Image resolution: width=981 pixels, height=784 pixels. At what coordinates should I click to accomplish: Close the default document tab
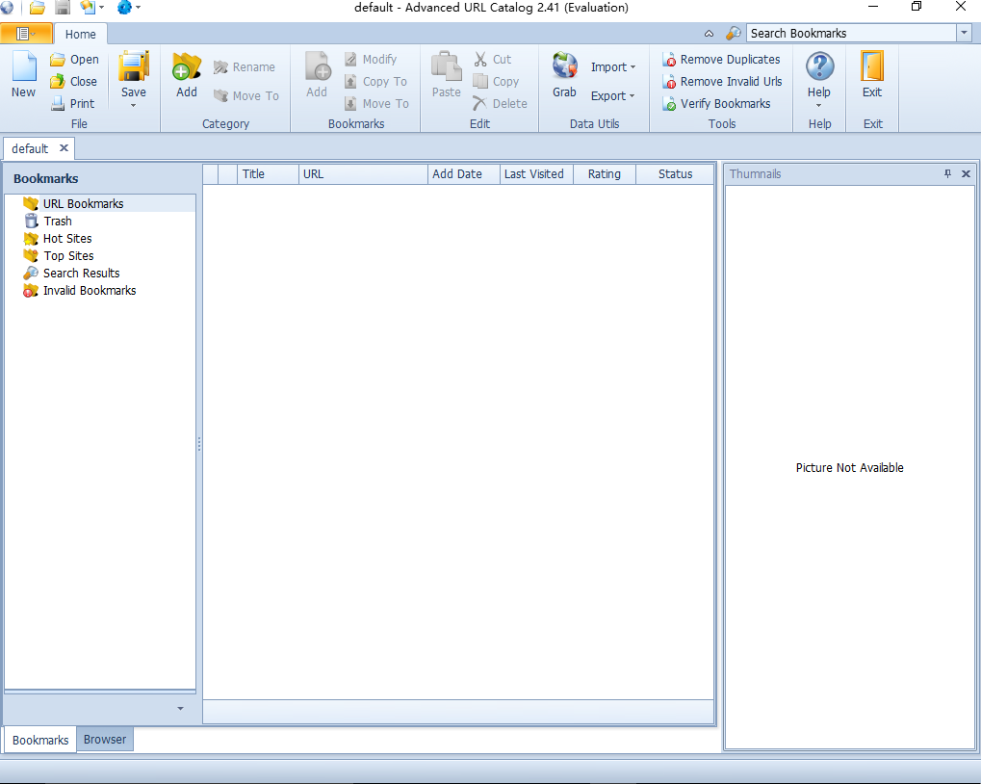pyautogui.click(x=64, y=148)
